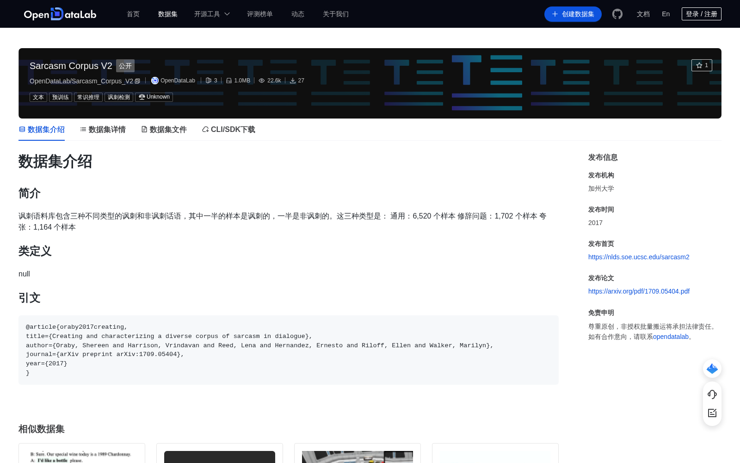Switch to 数据集详情 tab
Image resolution: width=740 pixels, height=463 pixels.
pos(103,130)
